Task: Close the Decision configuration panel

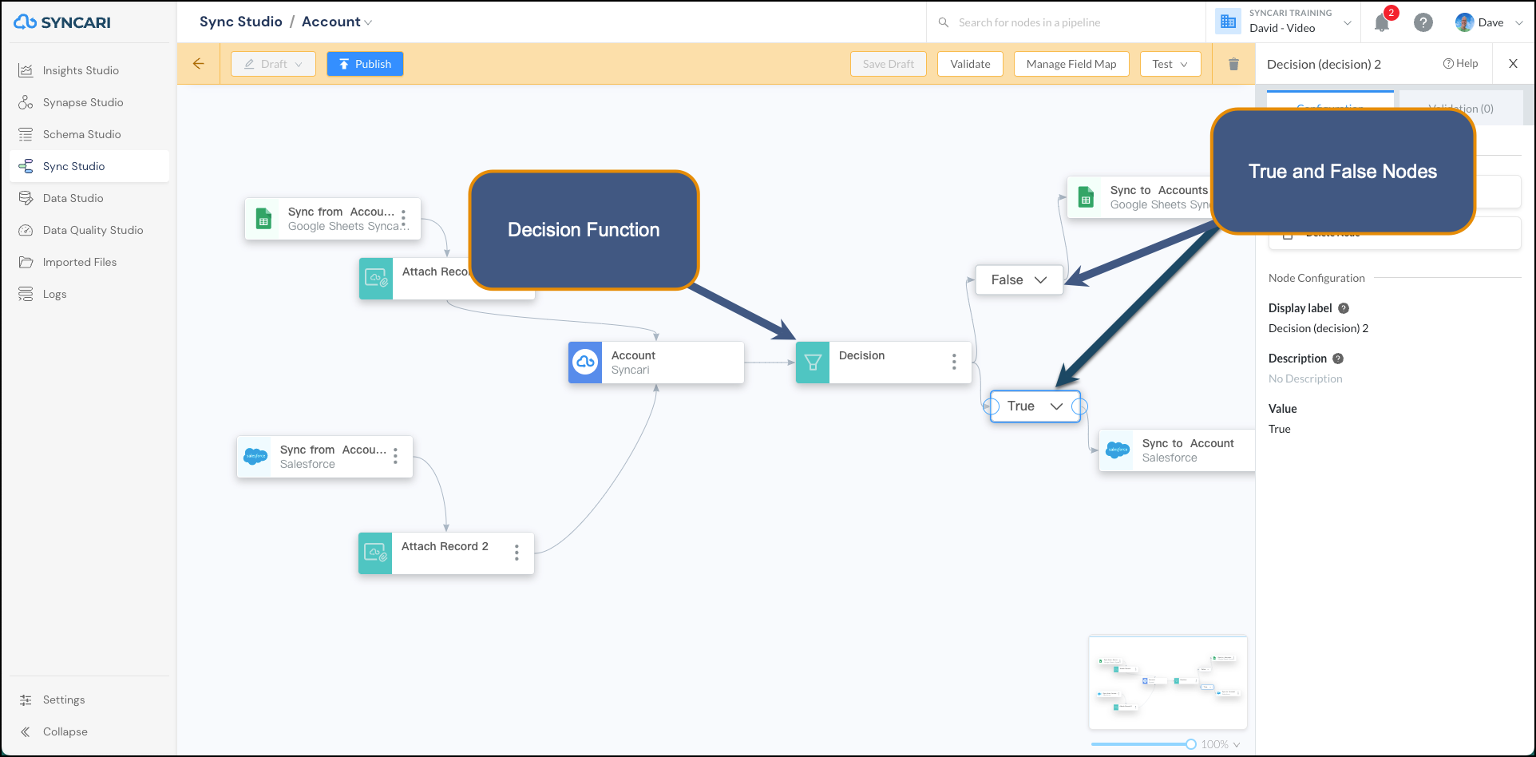Action: pyautogui.click(x=1513, y=64)
